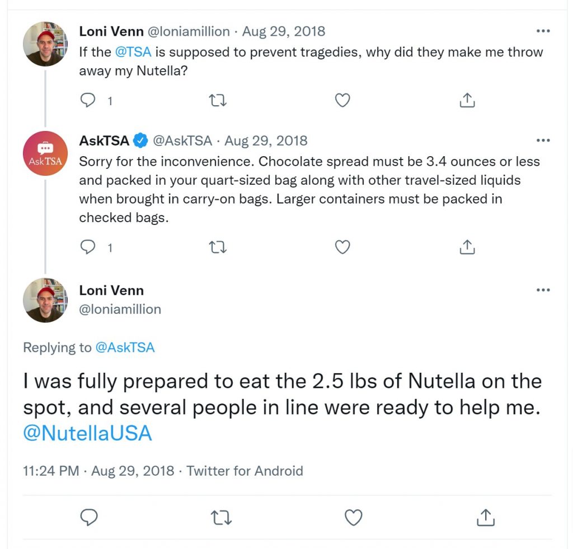The height and width of the screenshot is (549, 573).
Task: Open more options on the main tweet
Action: point(543,290)
